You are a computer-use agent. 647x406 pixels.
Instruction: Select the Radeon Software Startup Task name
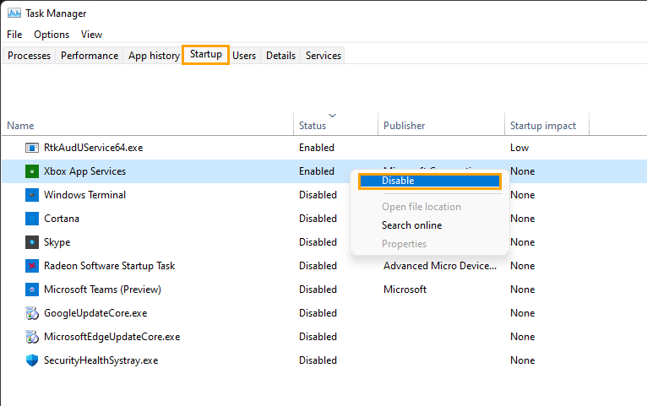point(109,266)
